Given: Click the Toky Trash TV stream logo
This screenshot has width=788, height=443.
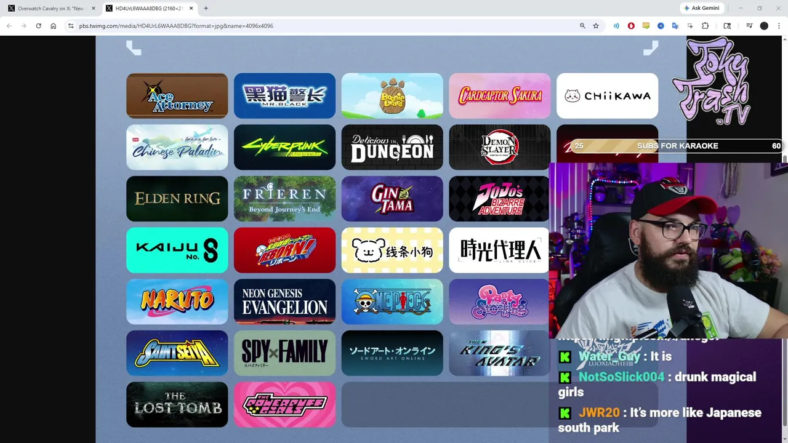Looking at the screenshot, I should tap(712, 81).
